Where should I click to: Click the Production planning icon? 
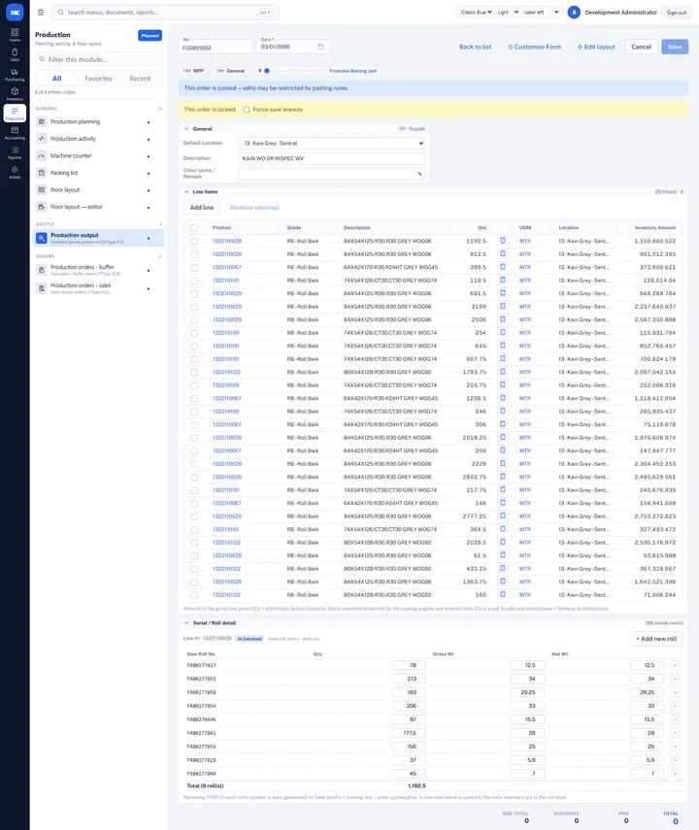[x=42, y=121]
